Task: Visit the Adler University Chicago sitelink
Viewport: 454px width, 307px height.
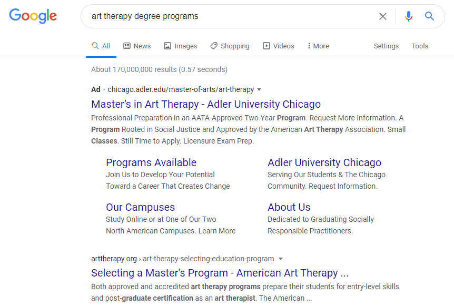Action: 324,162
